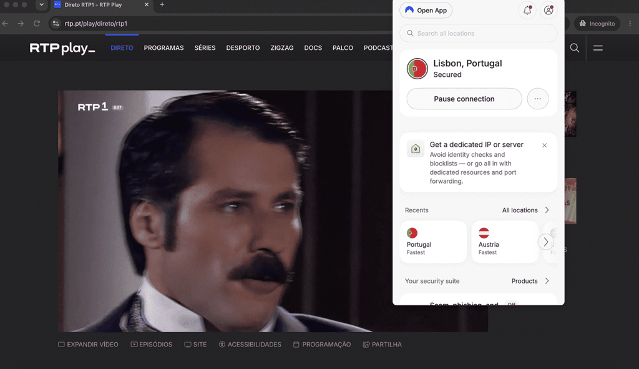Focus the Search all locations field
This screenshot has height=369, width=639.
pyautogui.click(x=479, y=34)
